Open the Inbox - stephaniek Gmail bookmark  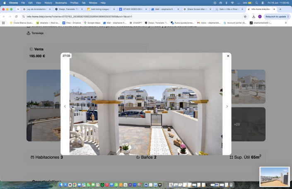coord(209,23)
